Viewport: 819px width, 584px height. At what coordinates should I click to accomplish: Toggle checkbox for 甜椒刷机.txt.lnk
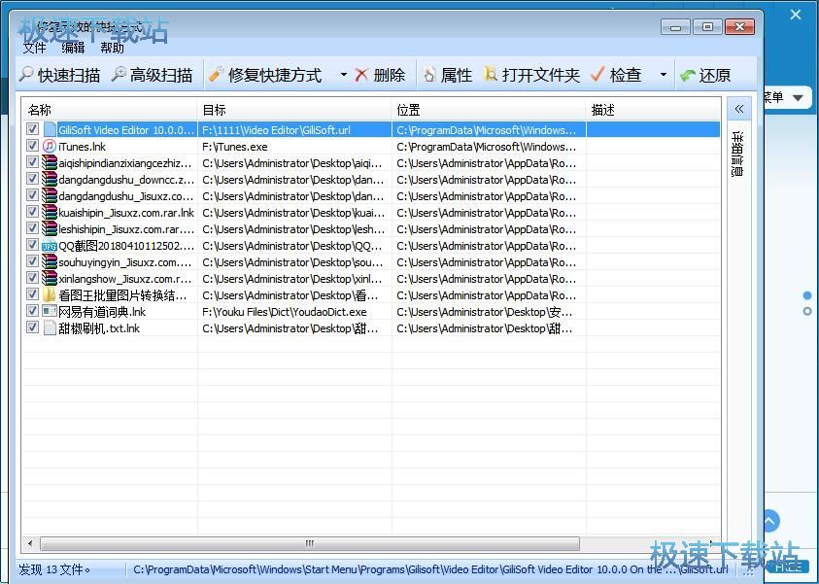click(x=32, y=327)
